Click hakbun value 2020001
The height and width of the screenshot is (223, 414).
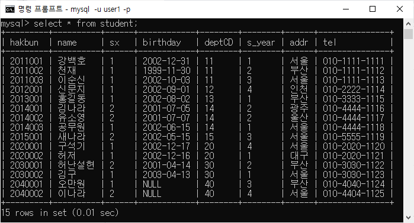(26, 147)
